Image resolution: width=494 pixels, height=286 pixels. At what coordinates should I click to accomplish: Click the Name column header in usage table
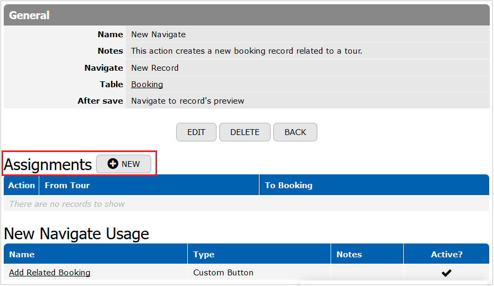pyautogui.click(x=96, y=254)
